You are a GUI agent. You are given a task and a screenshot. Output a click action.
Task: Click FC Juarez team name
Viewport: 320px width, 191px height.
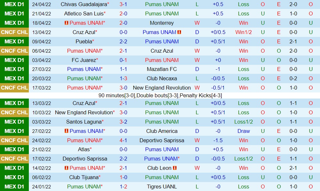point(84,60)
